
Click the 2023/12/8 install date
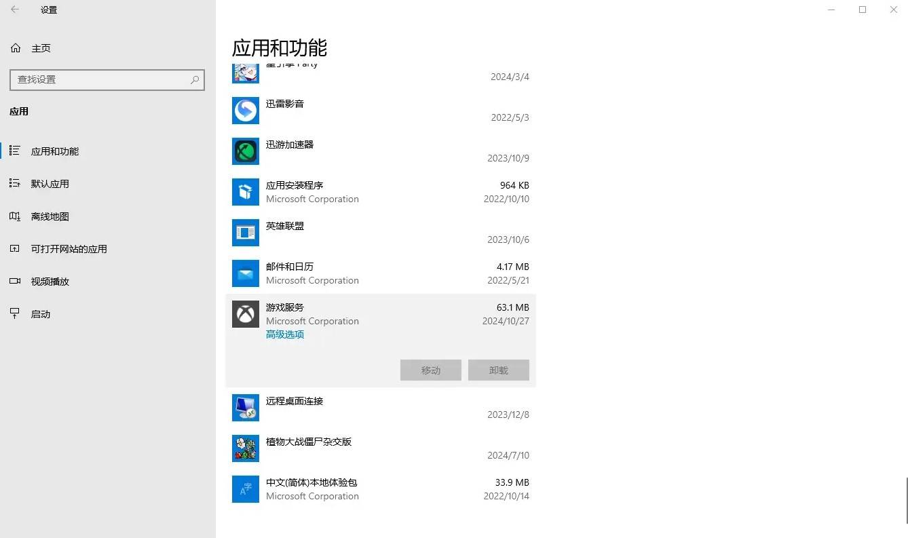[x=508, y=415]
